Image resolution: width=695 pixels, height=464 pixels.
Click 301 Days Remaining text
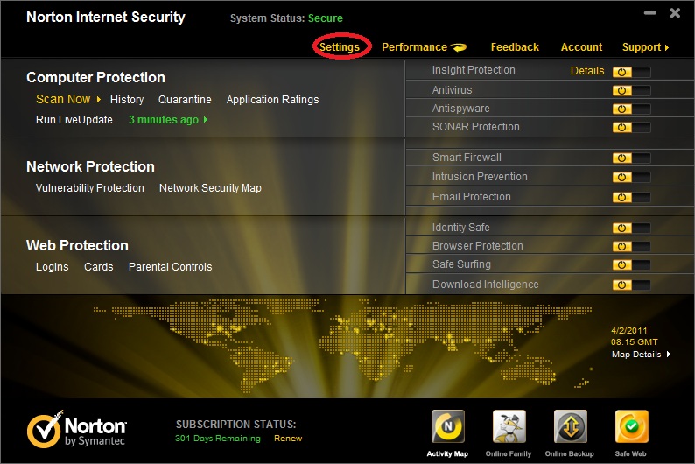pos(218,439)
